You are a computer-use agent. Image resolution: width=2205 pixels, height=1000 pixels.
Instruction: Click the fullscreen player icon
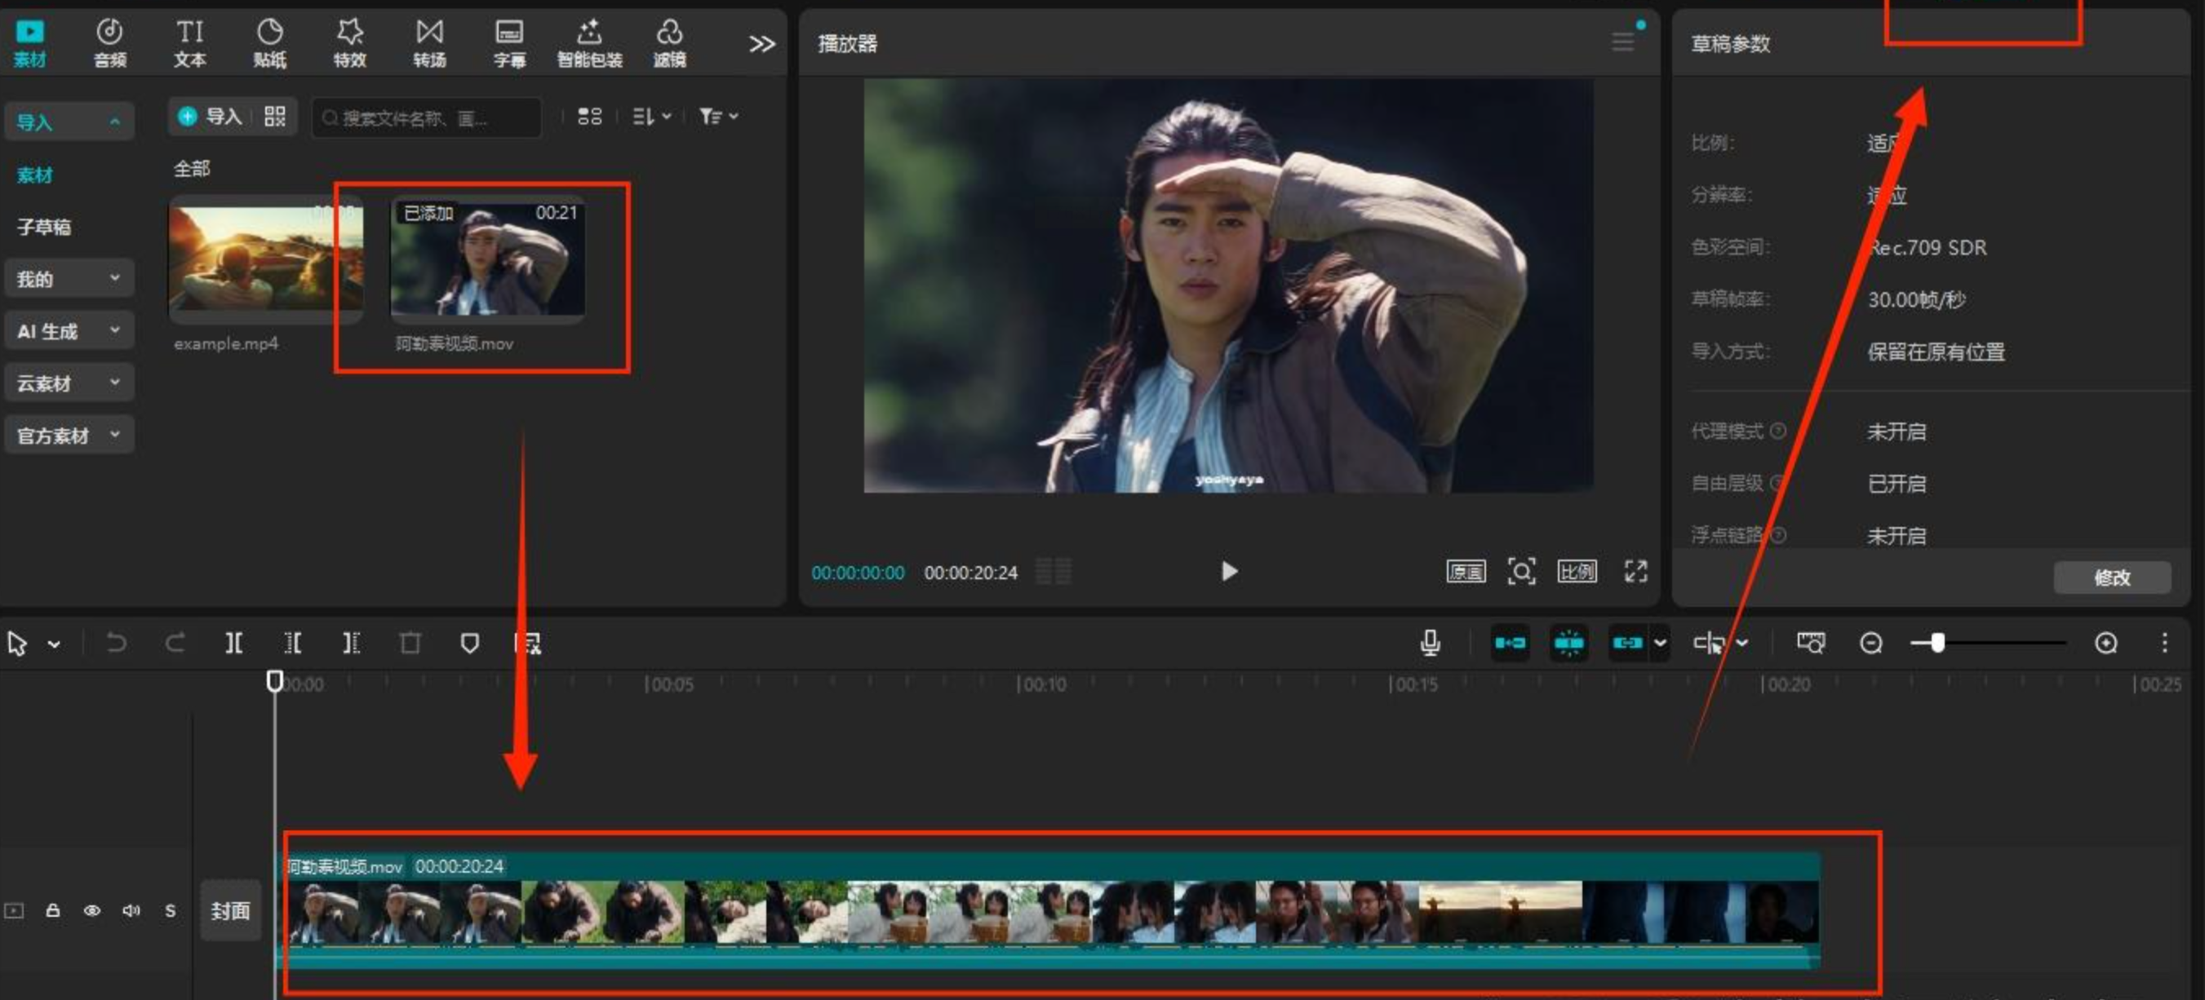click(1635, 571)
